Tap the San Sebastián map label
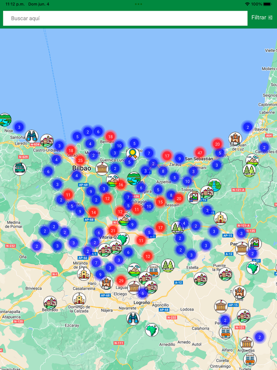Viewport: 277px width, 370px height. pos(199,159)
